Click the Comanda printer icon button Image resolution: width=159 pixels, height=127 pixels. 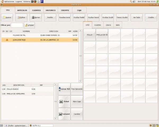click(x=64, y=114)
